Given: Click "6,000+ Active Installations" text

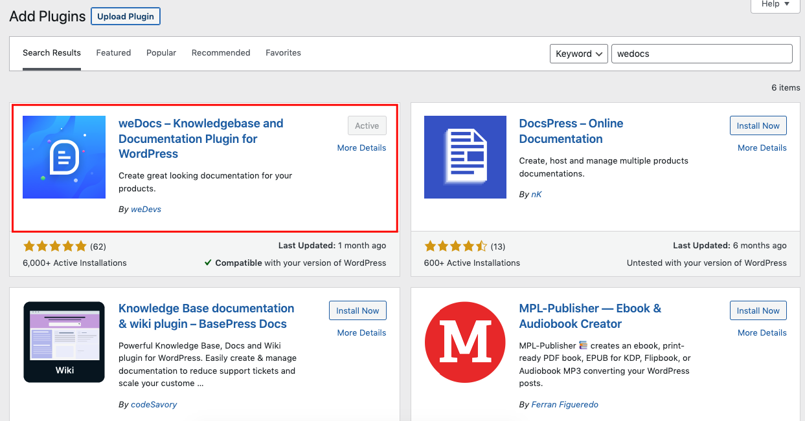Looking at the screenshot, I should tap(75, 263).
